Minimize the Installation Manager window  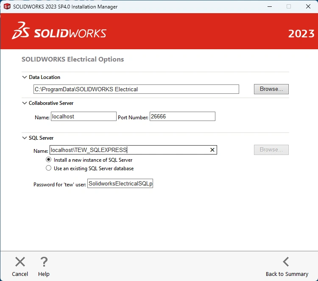coord(270,6)
